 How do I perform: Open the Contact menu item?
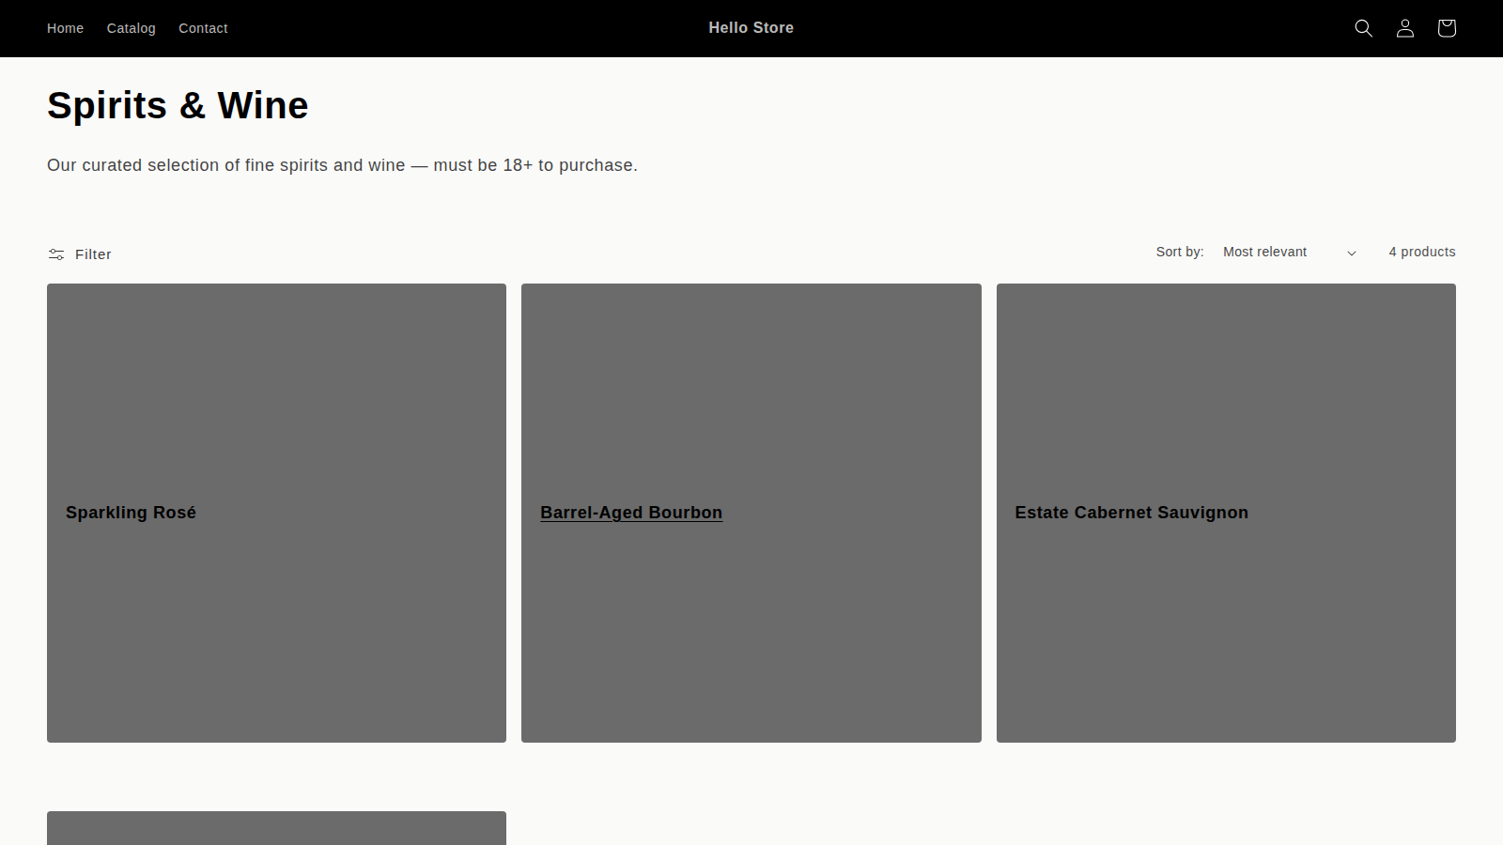[203, 28]
